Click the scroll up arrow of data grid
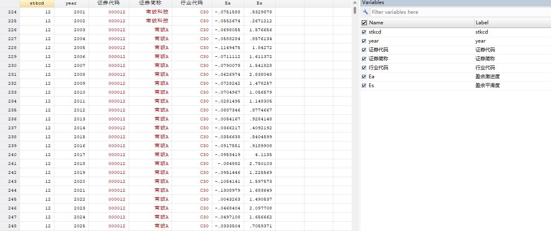The width and height of the screenshot is (551, 231). [x=355, y=2]
